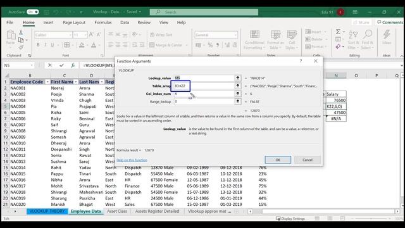Click the Comments button

tap(390, 23)
